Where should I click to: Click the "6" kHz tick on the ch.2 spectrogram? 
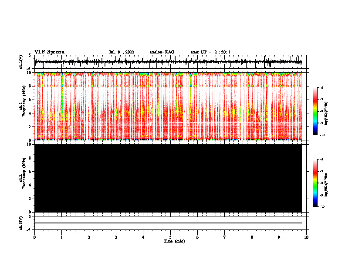pos(30,172)
